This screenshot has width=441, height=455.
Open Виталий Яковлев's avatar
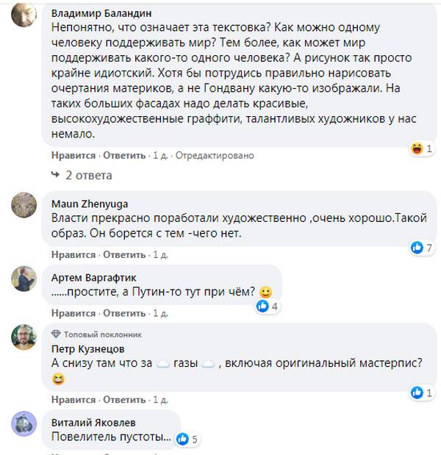click(x=25, y=423)
